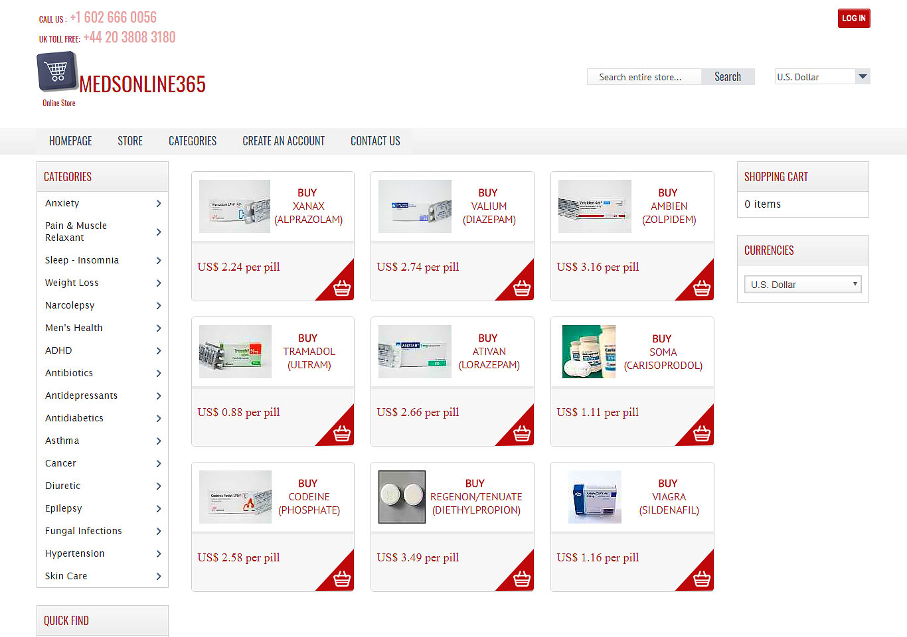Expand the Antibiotics category chevron
The width and height of the screenshot is (907, 637).
tap(159, 374)
